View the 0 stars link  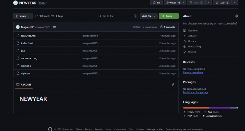pos(189,41)
